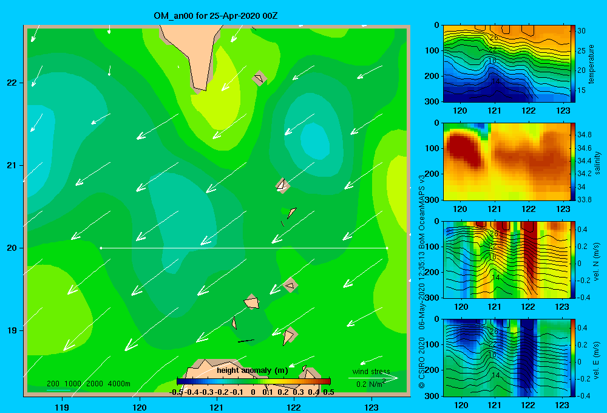Click the "wind stress" legend label
Viewport: 607px width, 413px height.
tap(371, 372)
